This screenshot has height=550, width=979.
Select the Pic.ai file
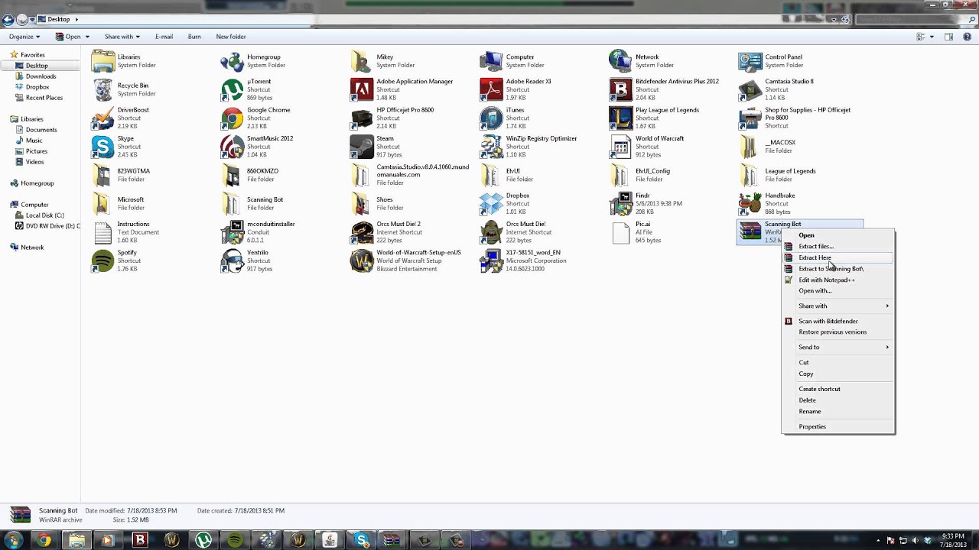[x=621, y=232]
